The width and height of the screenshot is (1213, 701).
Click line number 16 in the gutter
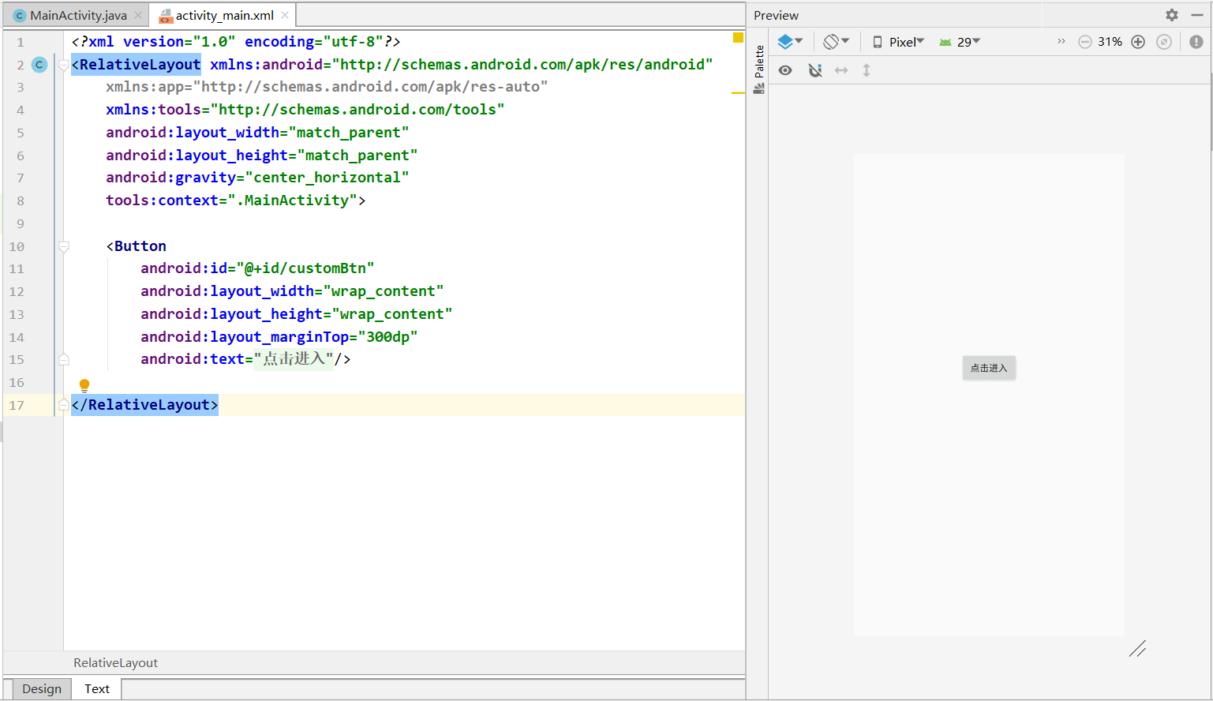pos(17,382)
